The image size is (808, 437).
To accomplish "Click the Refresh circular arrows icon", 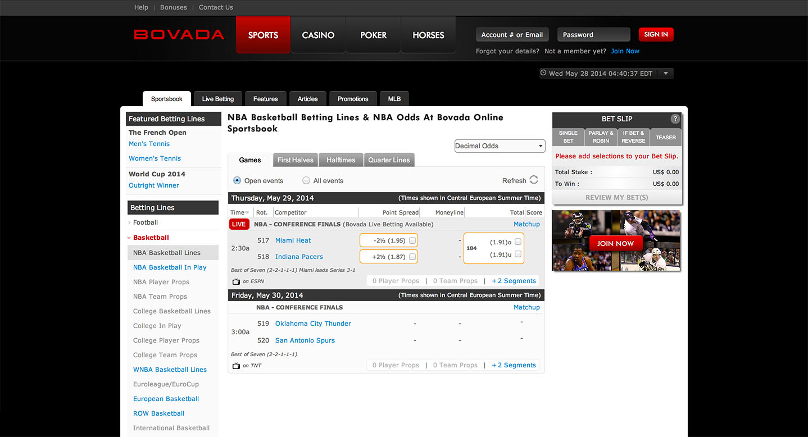I will tap(534, 180).
